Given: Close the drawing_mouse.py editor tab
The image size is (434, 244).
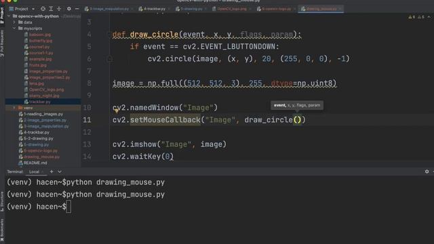Looking at the screenshot, I should coord(340,9).
